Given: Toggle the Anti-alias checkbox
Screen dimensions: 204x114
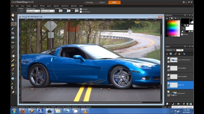Looking at the screenshot, I should tap(81, 9).
